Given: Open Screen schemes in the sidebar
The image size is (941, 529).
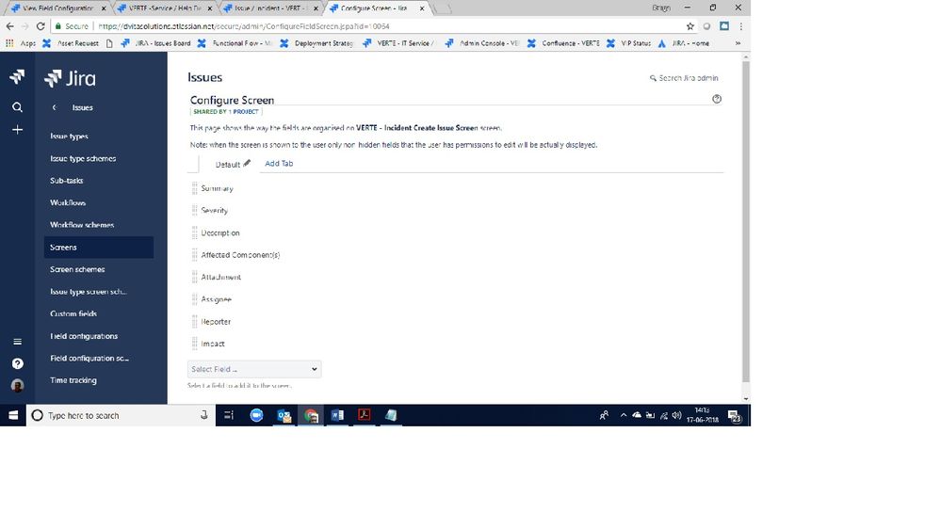Looking at the screenshot, I should click(x=77, y=269).
